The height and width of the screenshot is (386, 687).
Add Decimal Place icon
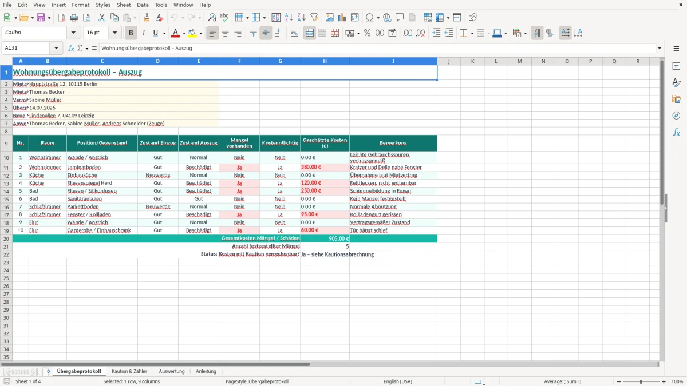coord(408,33)
